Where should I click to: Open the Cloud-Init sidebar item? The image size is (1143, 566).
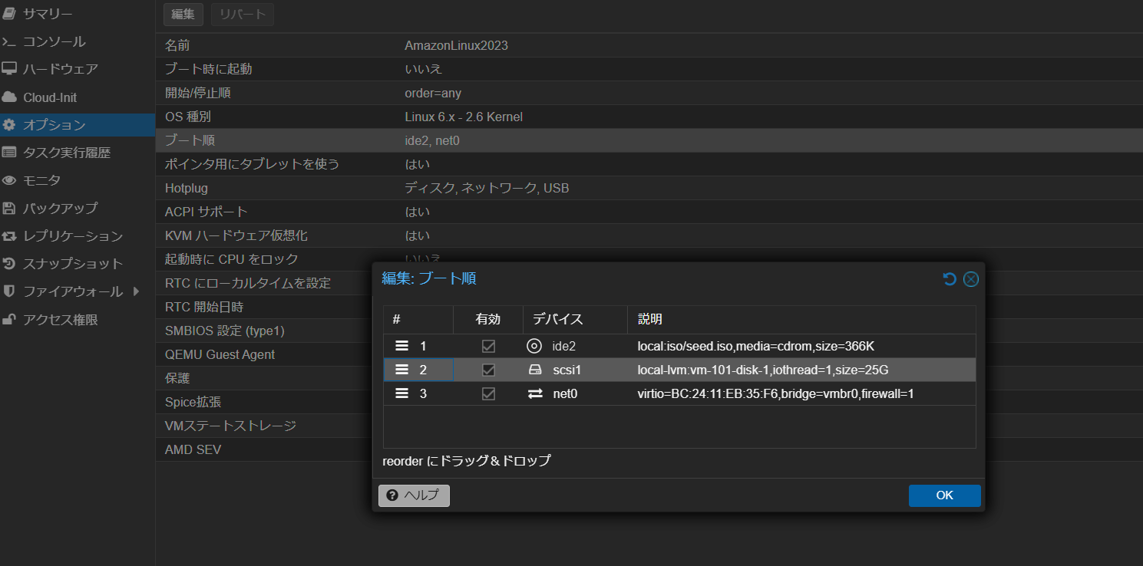click(x=78, y=97)
